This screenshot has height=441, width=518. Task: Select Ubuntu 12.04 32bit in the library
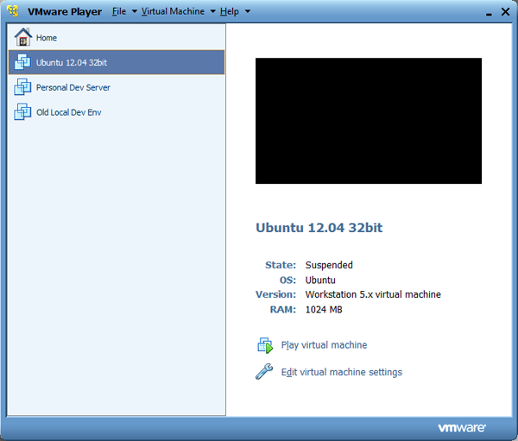[117, 62]
